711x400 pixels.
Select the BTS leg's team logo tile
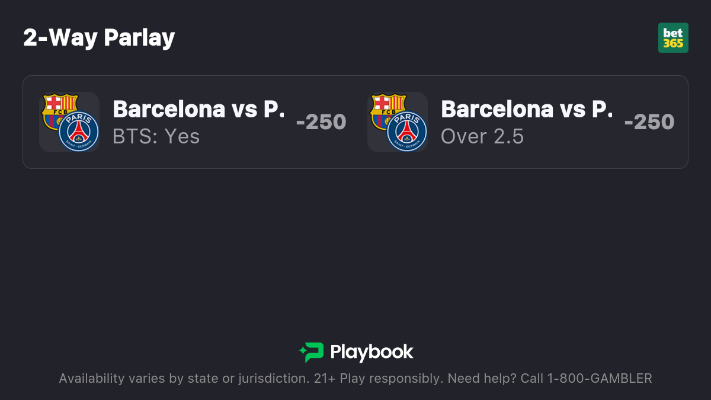pos(69,122)
